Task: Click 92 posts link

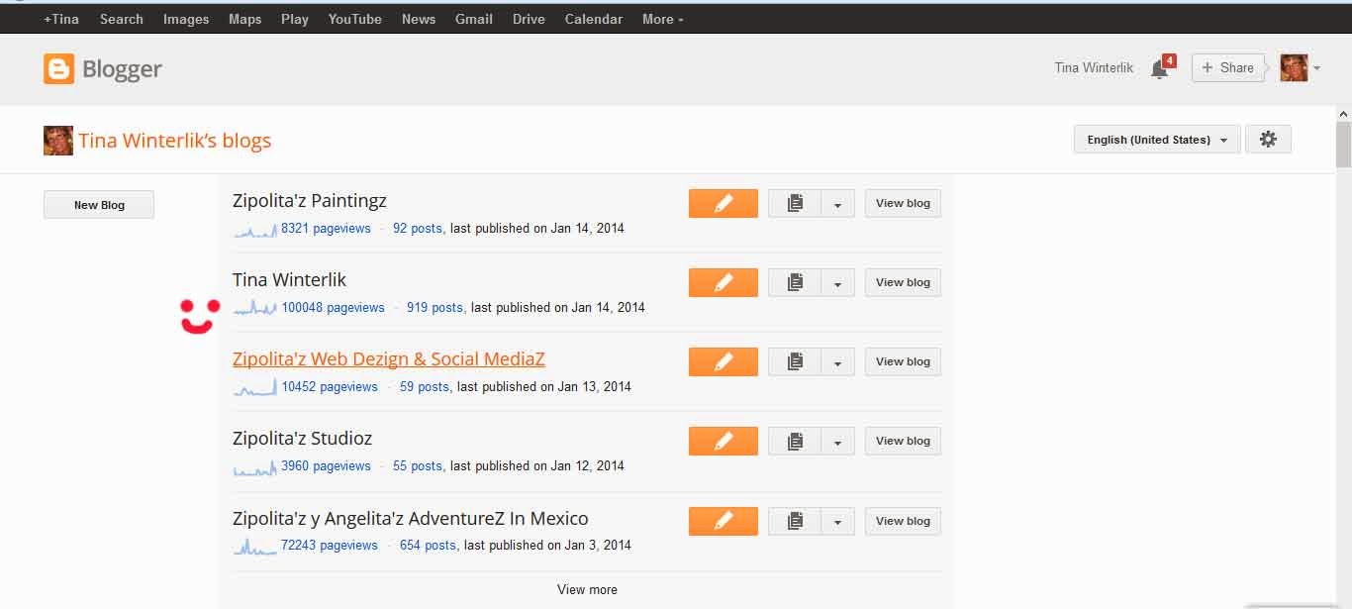Action: pyautogui.click(x=418, y=229)
